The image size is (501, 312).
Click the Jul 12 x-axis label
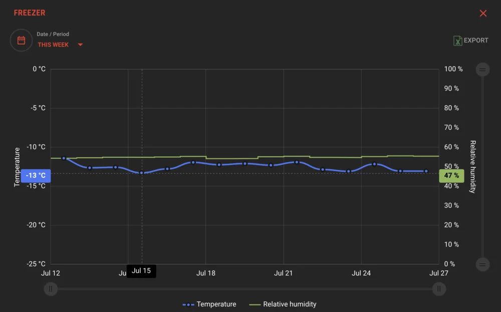click(51, 273)
